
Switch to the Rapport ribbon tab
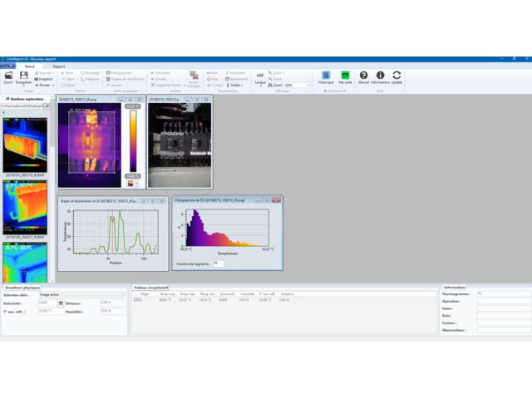click(x=59, y=66)
